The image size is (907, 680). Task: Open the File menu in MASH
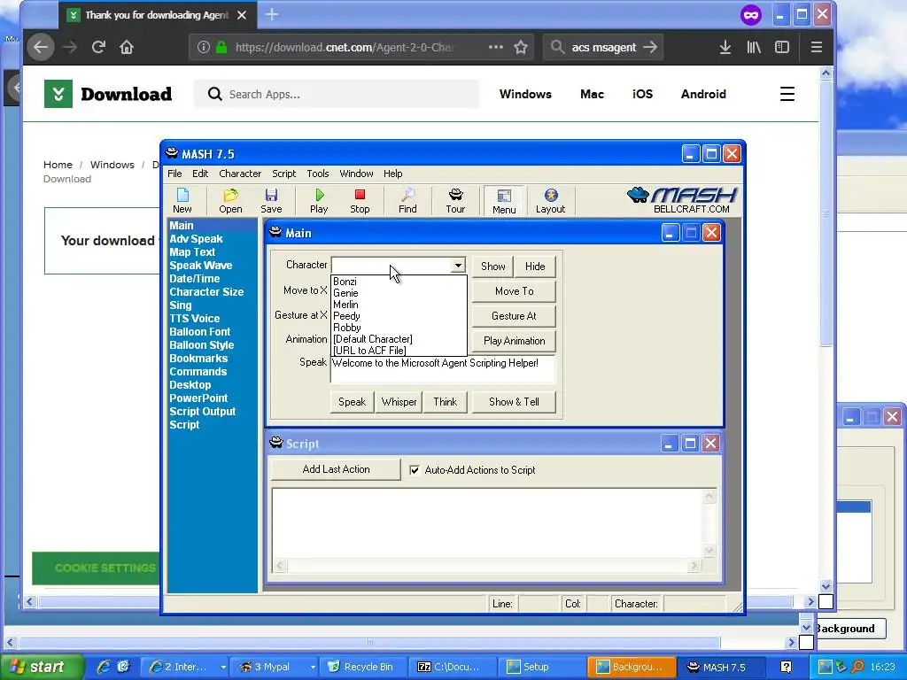click(174, 174)
